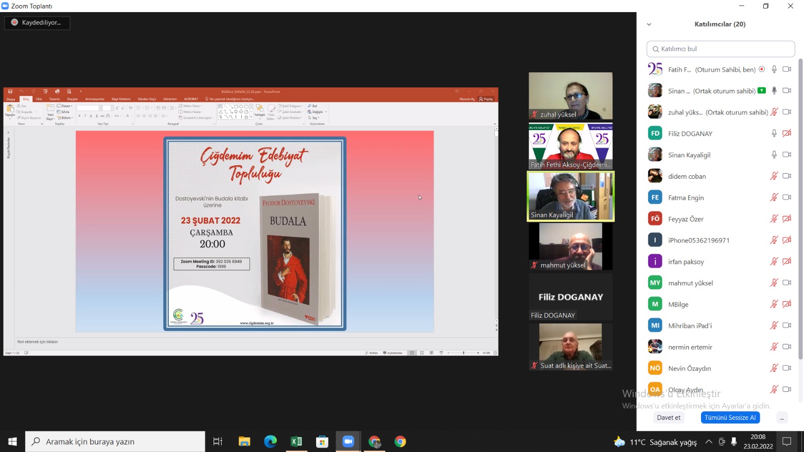Click the camera icon for Fatma Engin
Image resolution: width=804 pixels, height=452 pixels.
[x=787, y=197]
